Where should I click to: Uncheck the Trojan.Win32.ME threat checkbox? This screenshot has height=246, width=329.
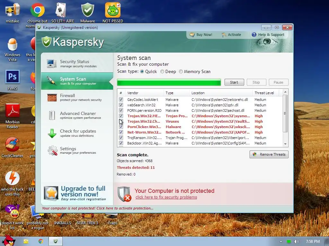pos(121,116)
